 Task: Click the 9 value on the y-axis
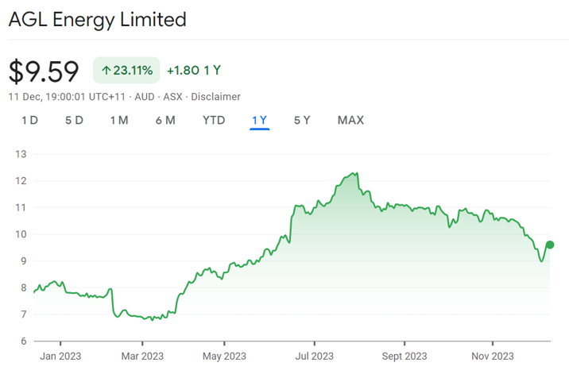click(x=24, y=260)
